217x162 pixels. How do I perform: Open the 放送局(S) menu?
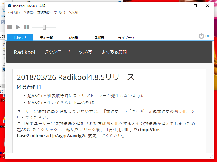44,12
